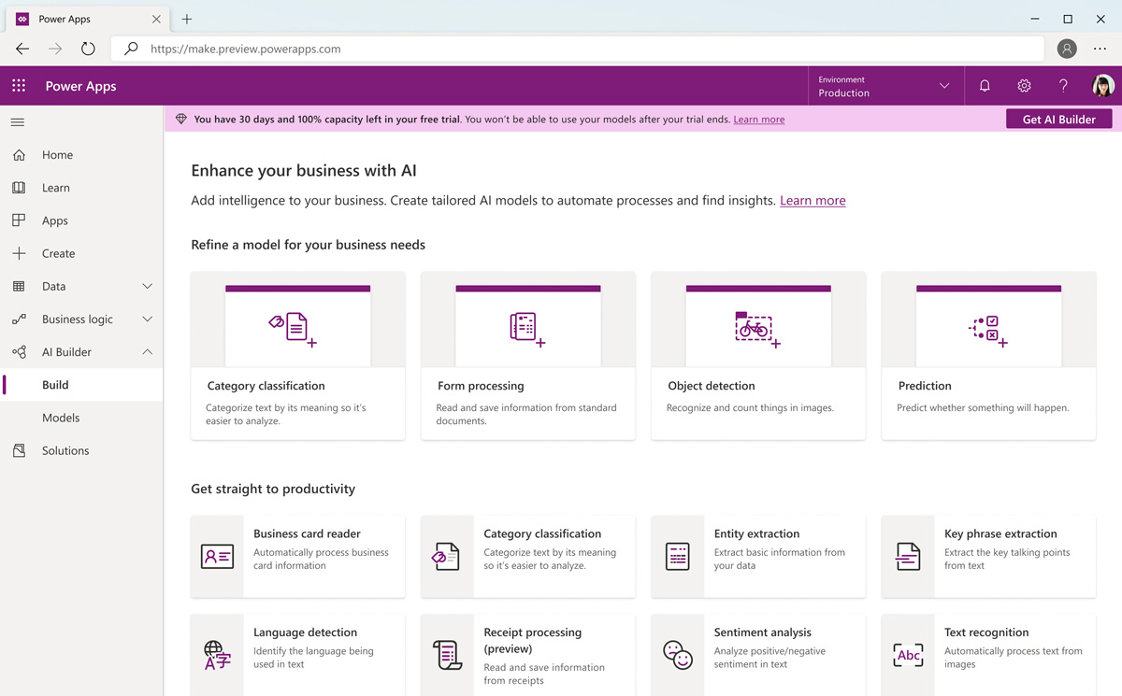
Task: Open the Category classification model card image
Action: 298,320
